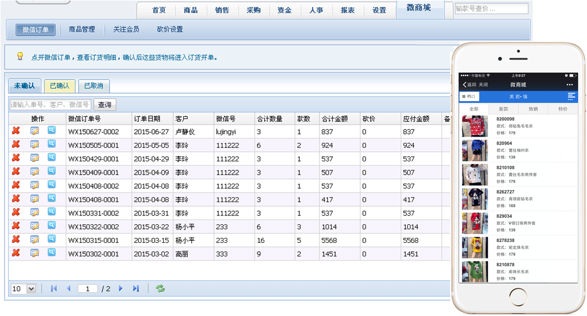
Task: Click the 查询 search button
Action: click(x=104, y=105)
